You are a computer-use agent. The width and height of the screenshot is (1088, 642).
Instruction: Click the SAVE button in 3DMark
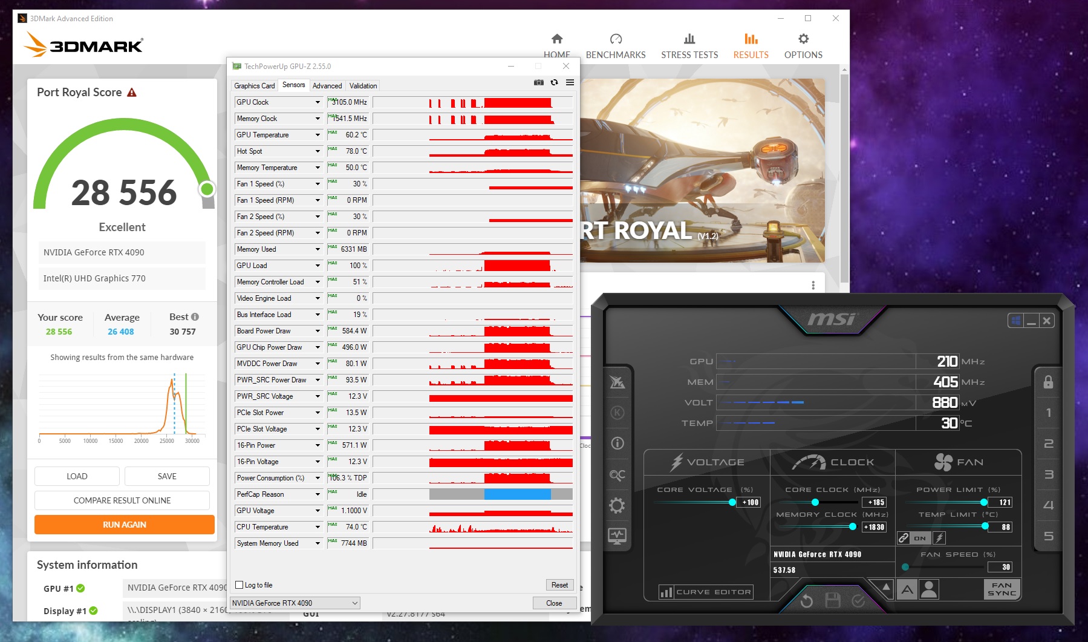pos(167,476)
